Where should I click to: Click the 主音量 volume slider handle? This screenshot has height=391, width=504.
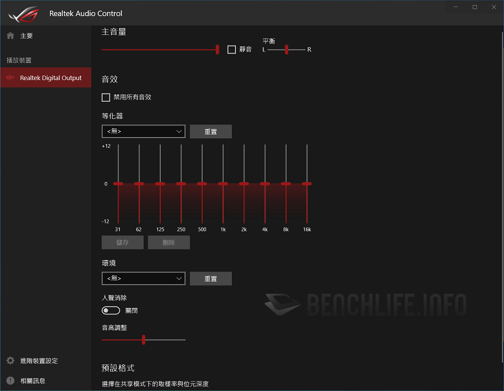pyautogui.click(x=218, y=49)
